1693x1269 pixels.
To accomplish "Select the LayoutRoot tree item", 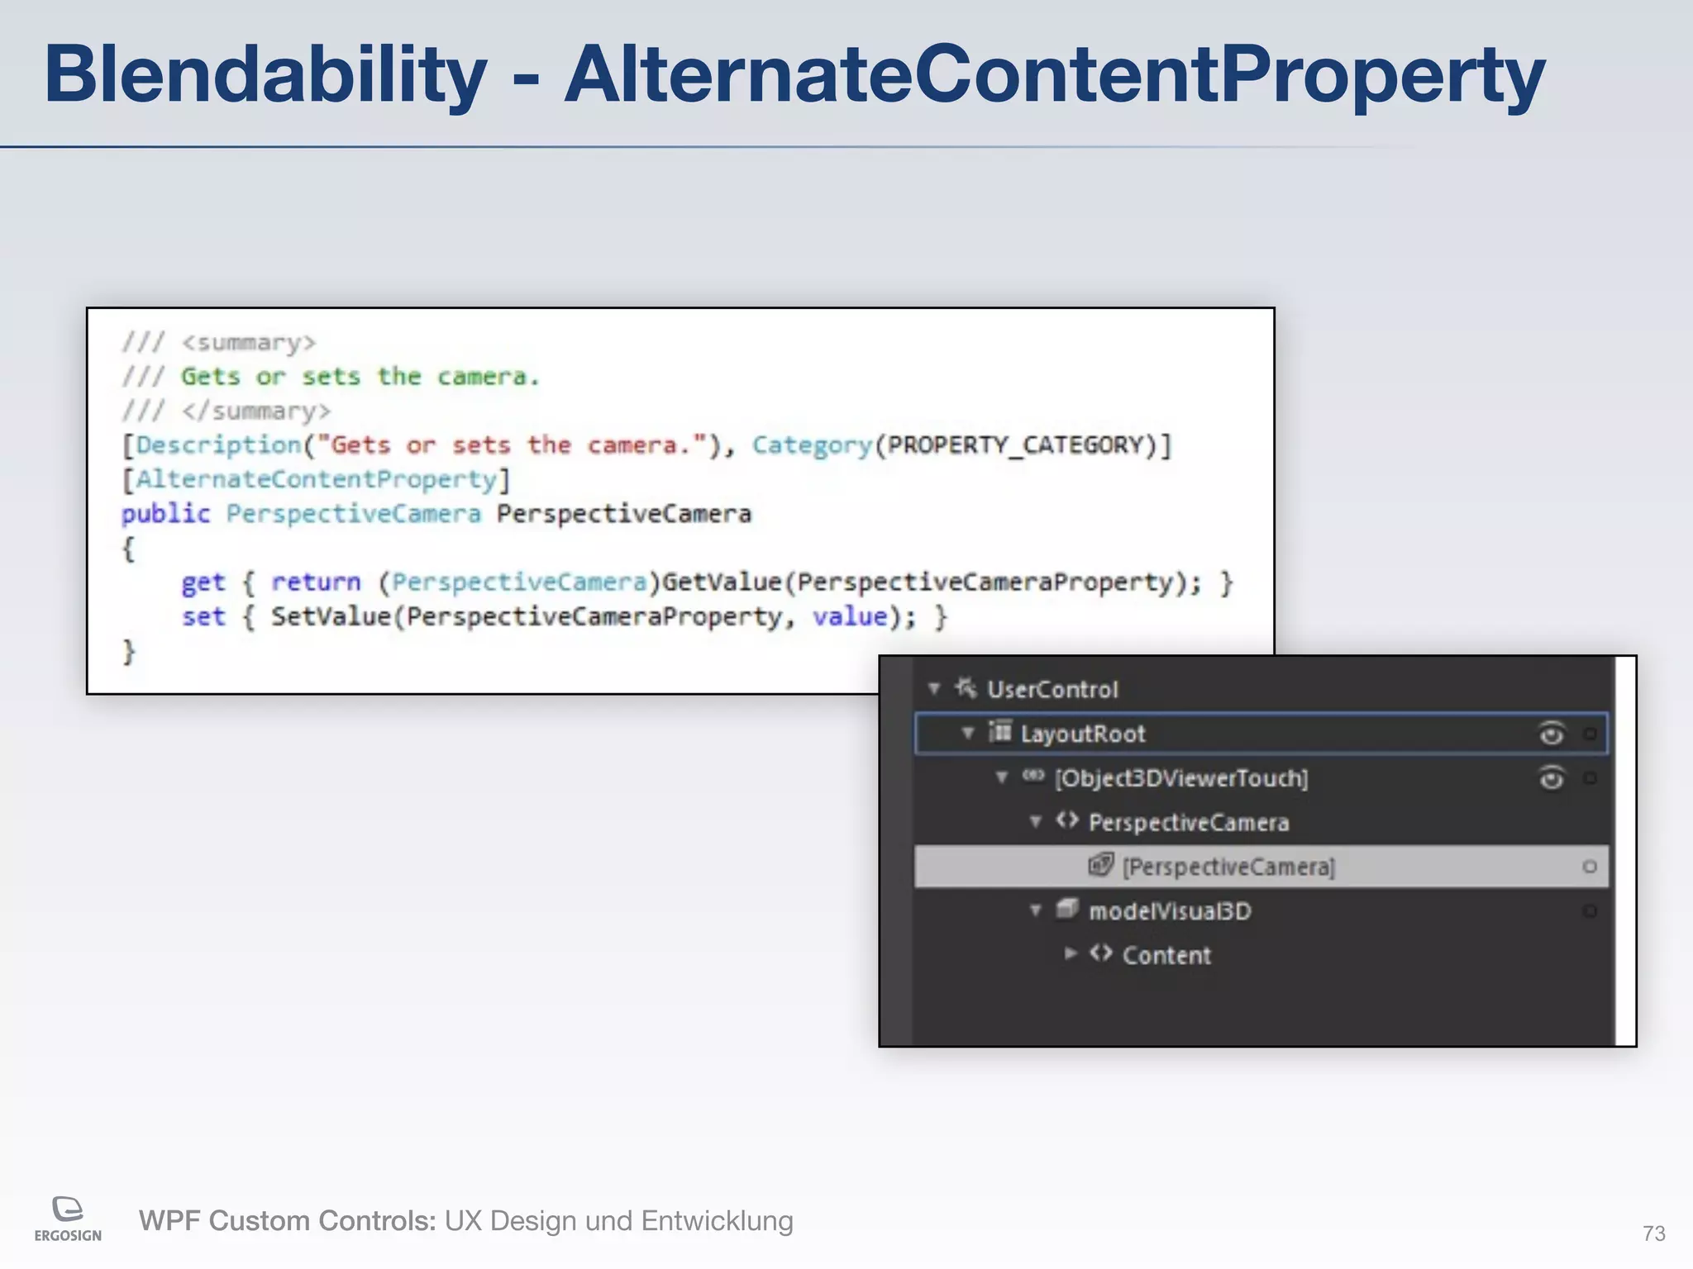I will 1083,734.
